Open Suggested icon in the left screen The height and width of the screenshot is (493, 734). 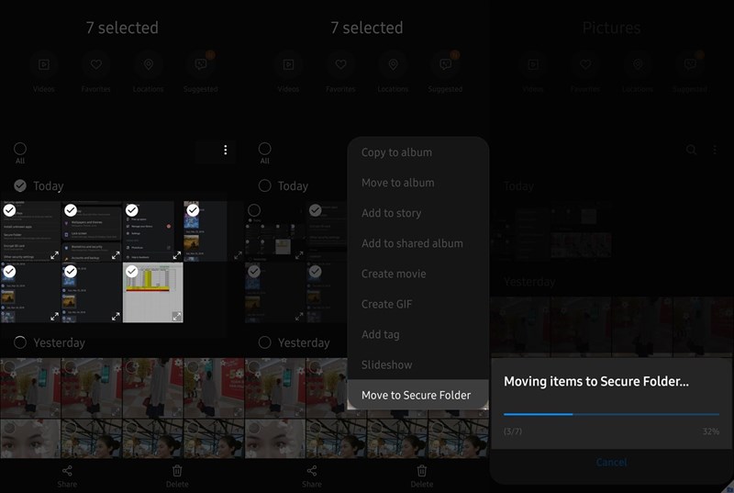pos(200,66)
